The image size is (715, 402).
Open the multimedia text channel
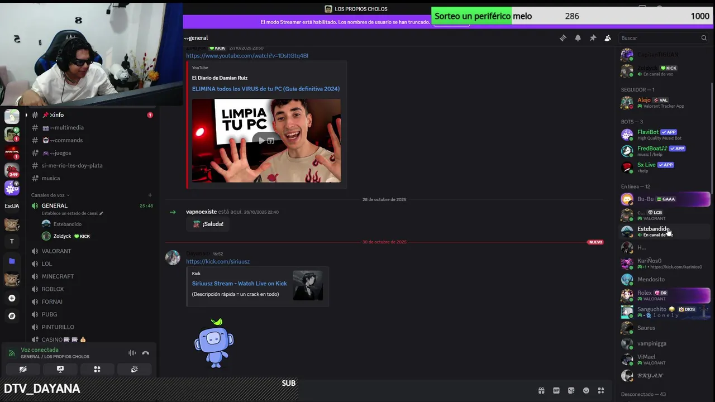pos(92,128)
